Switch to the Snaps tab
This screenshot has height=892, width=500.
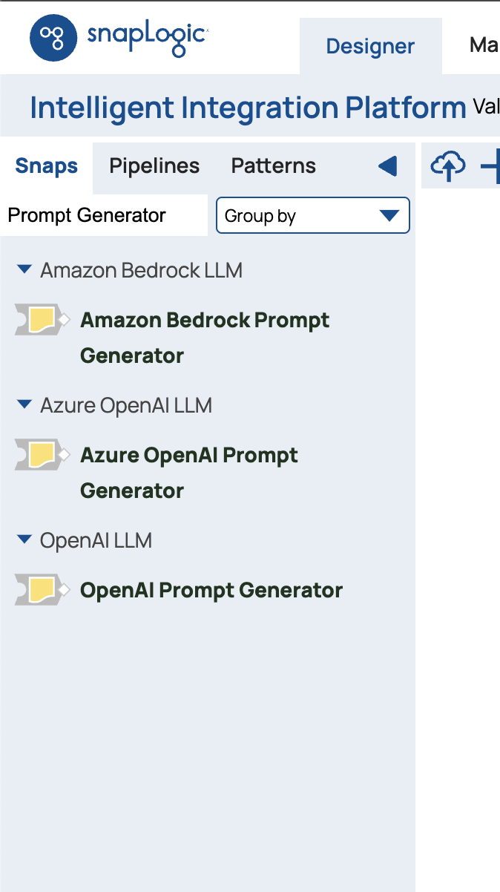(x=47, y=166)
